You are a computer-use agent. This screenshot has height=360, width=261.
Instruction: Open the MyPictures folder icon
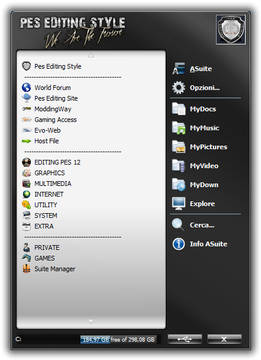click(178, 147)
